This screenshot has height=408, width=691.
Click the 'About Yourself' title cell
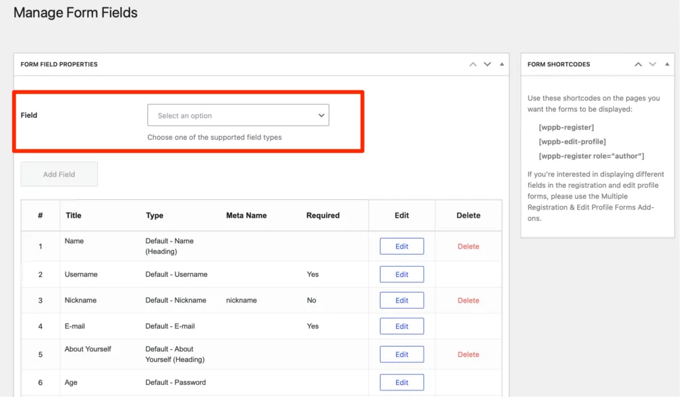88,349
